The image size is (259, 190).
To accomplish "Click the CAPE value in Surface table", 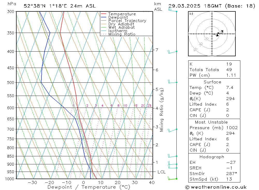I will 227,110.
